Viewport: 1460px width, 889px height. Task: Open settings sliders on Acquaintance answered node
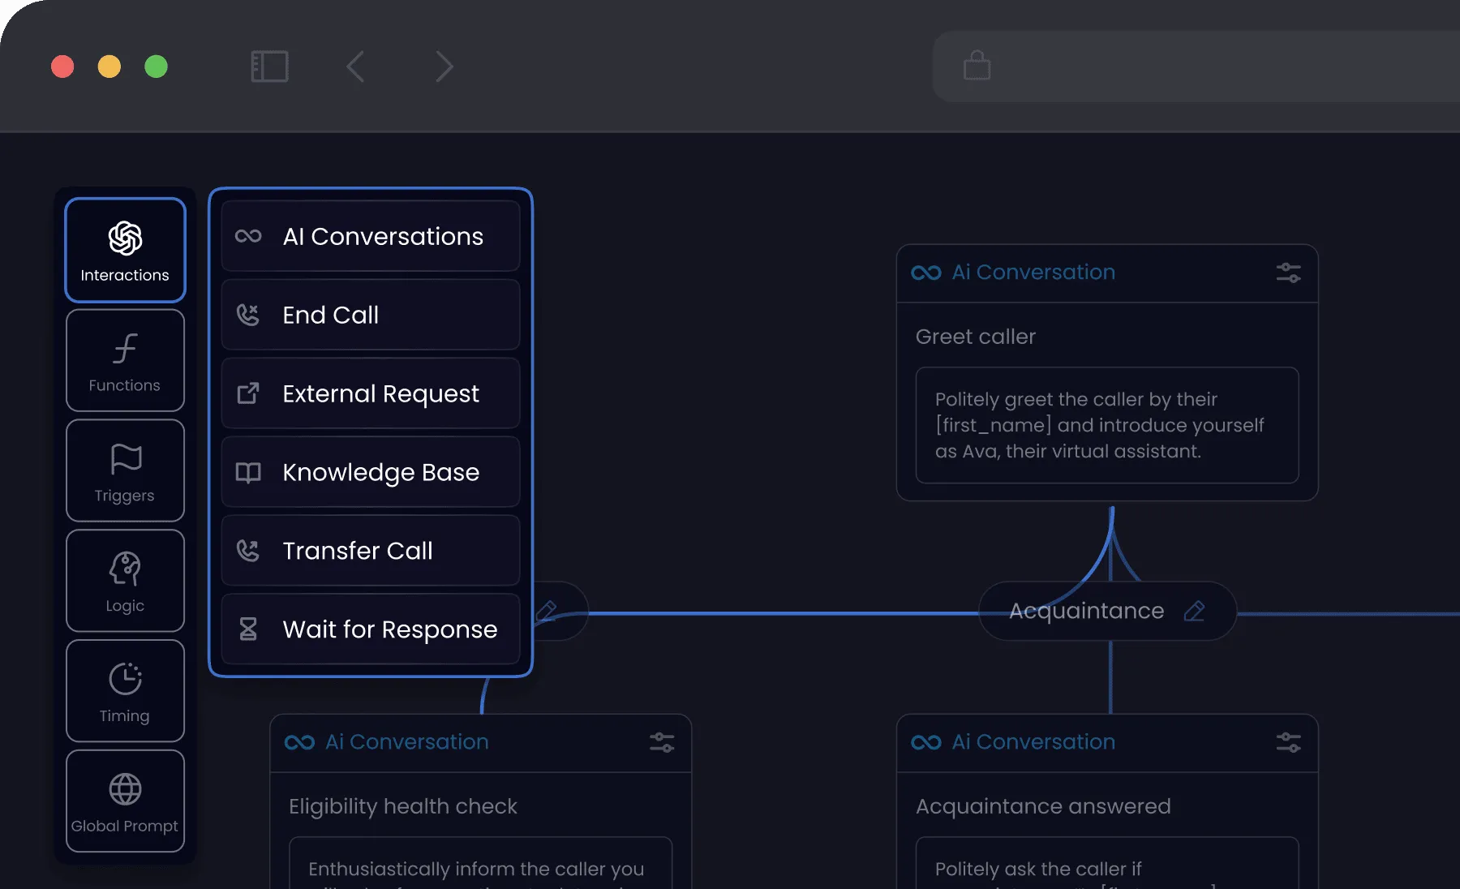click(x=1289, y=742)
